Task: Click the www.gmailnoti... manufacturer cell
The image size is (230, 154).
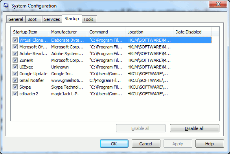Action: [67, 80]
